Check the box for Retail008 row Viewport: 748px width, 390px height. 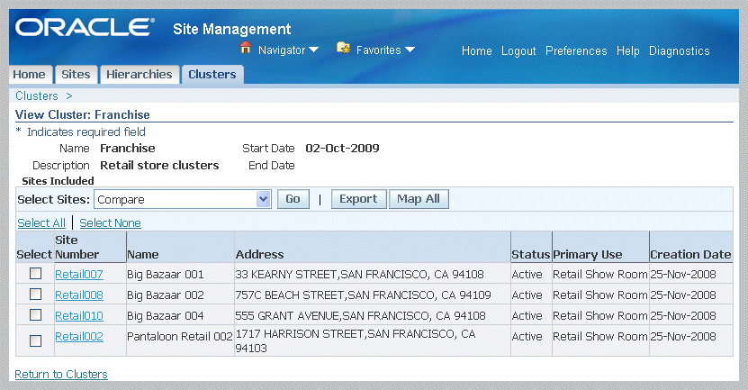[35, 294]
